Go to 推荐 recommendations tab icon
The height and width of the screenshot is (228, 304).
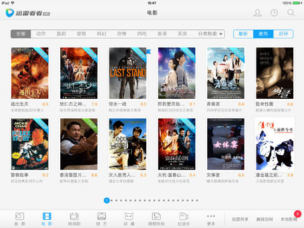coord(20,218)
